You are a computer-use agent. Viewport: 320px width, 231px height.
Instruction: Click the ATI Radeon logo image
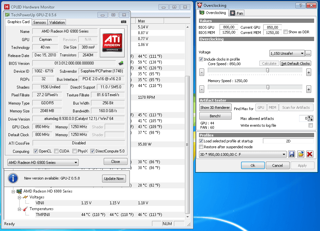112,43
